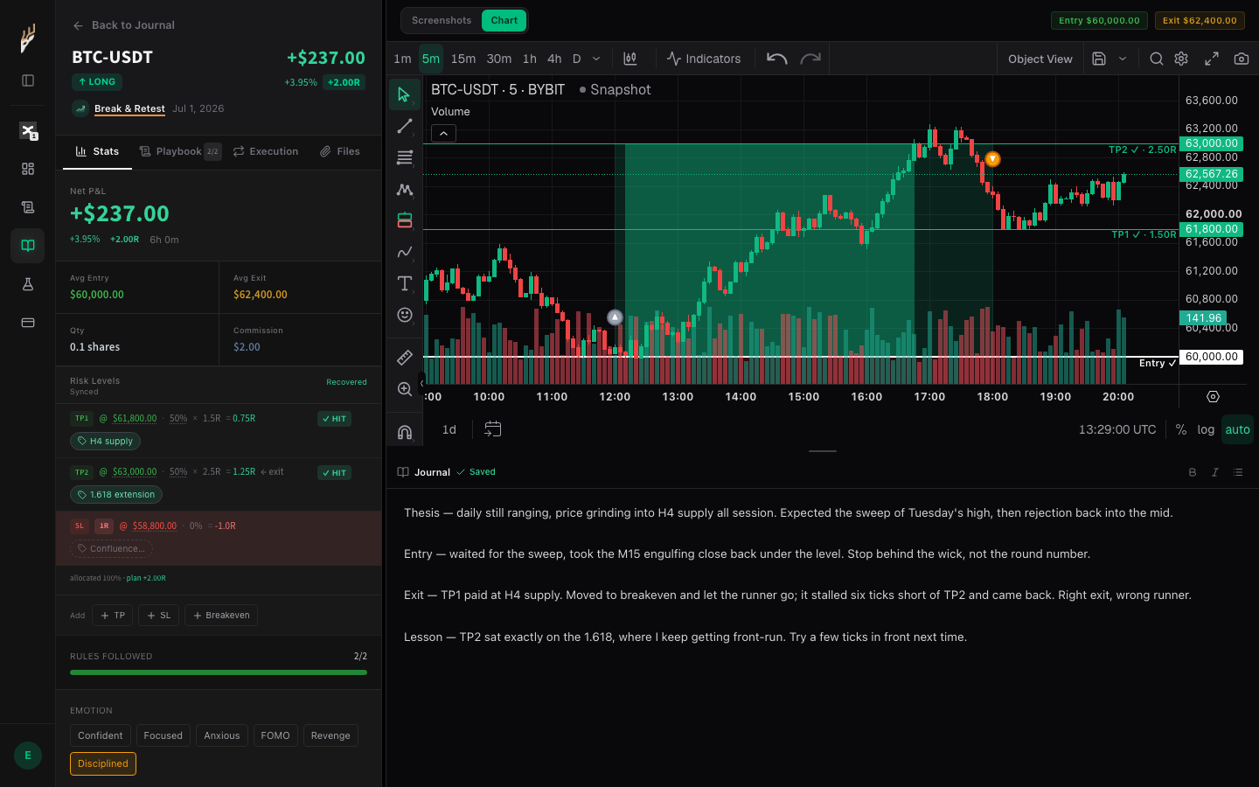
Task: Toggle the log price scale
Action: pyautogui.click(x=1206, y=429)
